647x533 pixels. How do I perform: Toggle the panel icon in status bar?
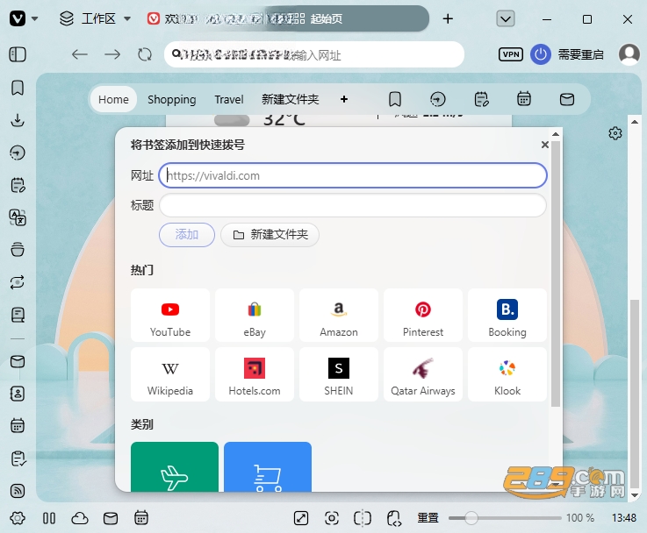pyautogui.click(x=48, y=518)
